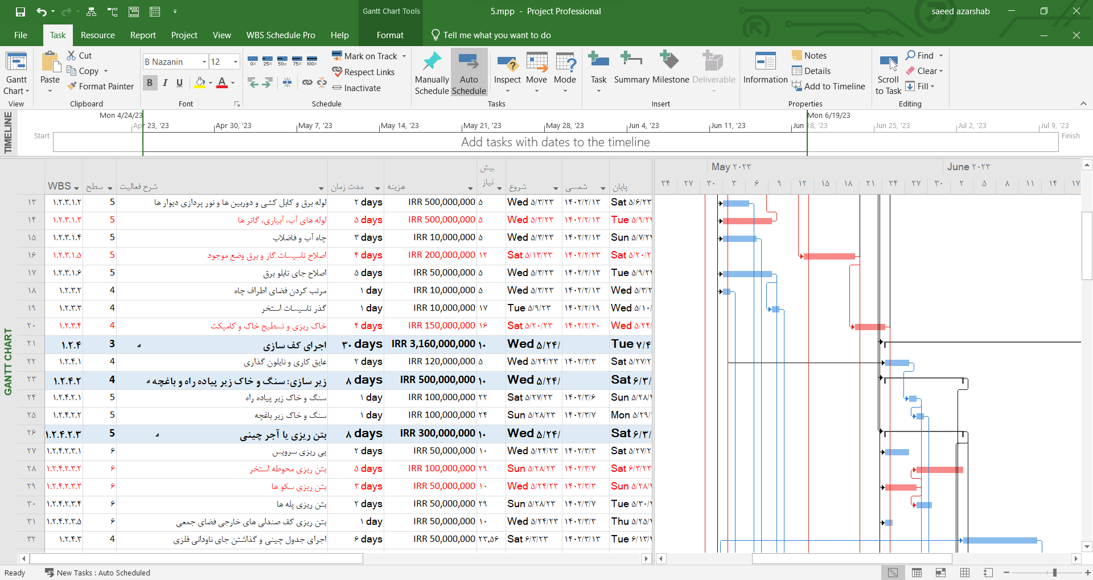This screenshot has height=580, width=1093.
Task: Toggle Respect Links
Action: pyautogui.click(x=363, y=72)
